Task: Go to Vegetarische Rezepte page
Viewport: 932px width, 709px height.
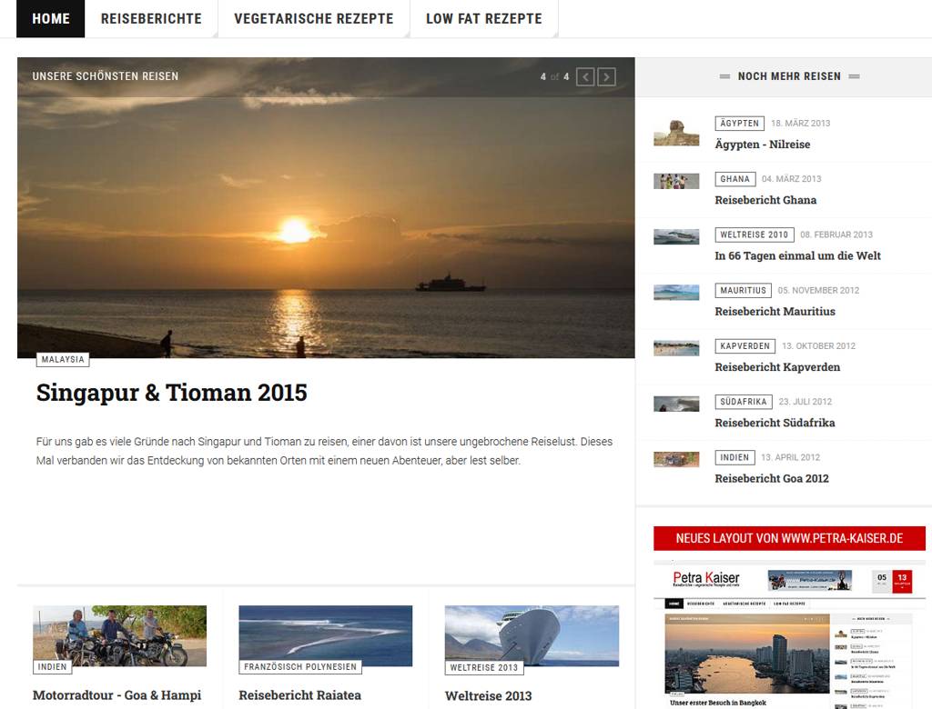Action: (x=313, y=18)
